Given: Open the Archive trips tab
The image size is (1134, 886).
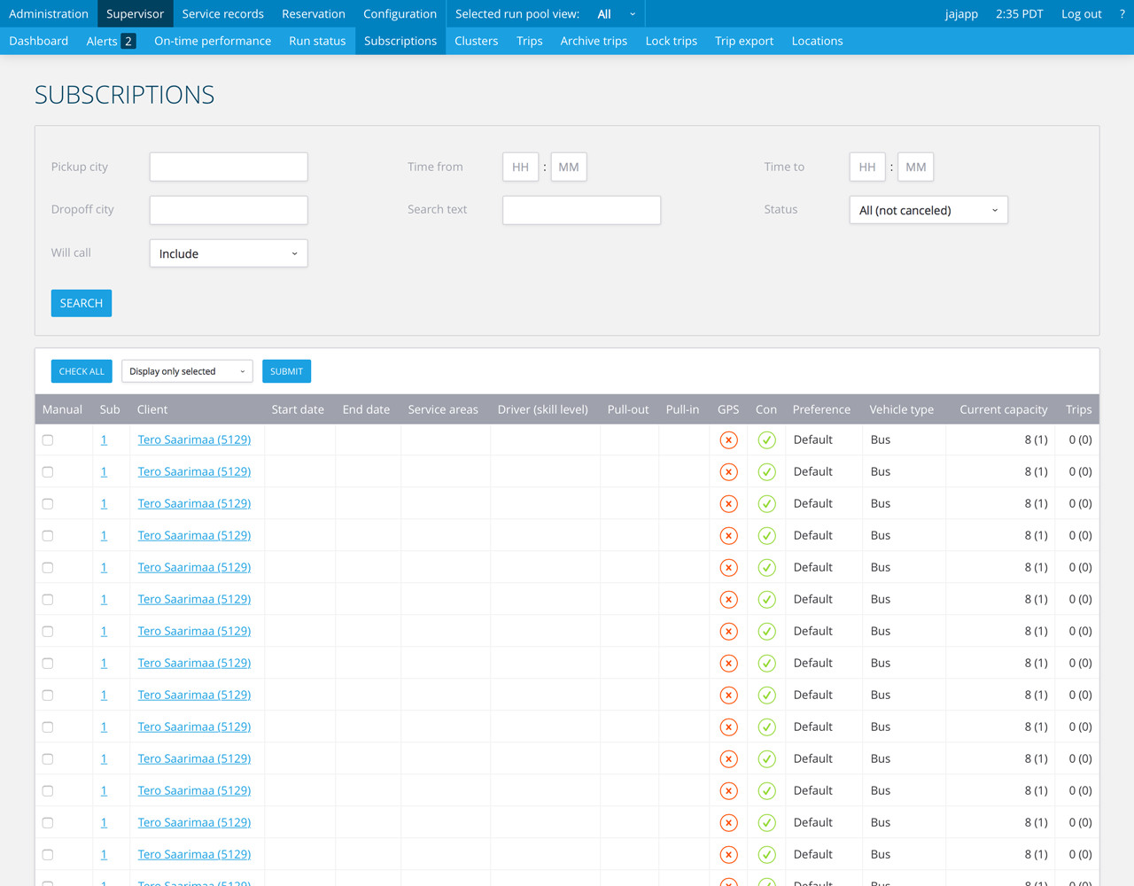Looking at the screenshot, I should pyautogui.click(x=594, y=41).
